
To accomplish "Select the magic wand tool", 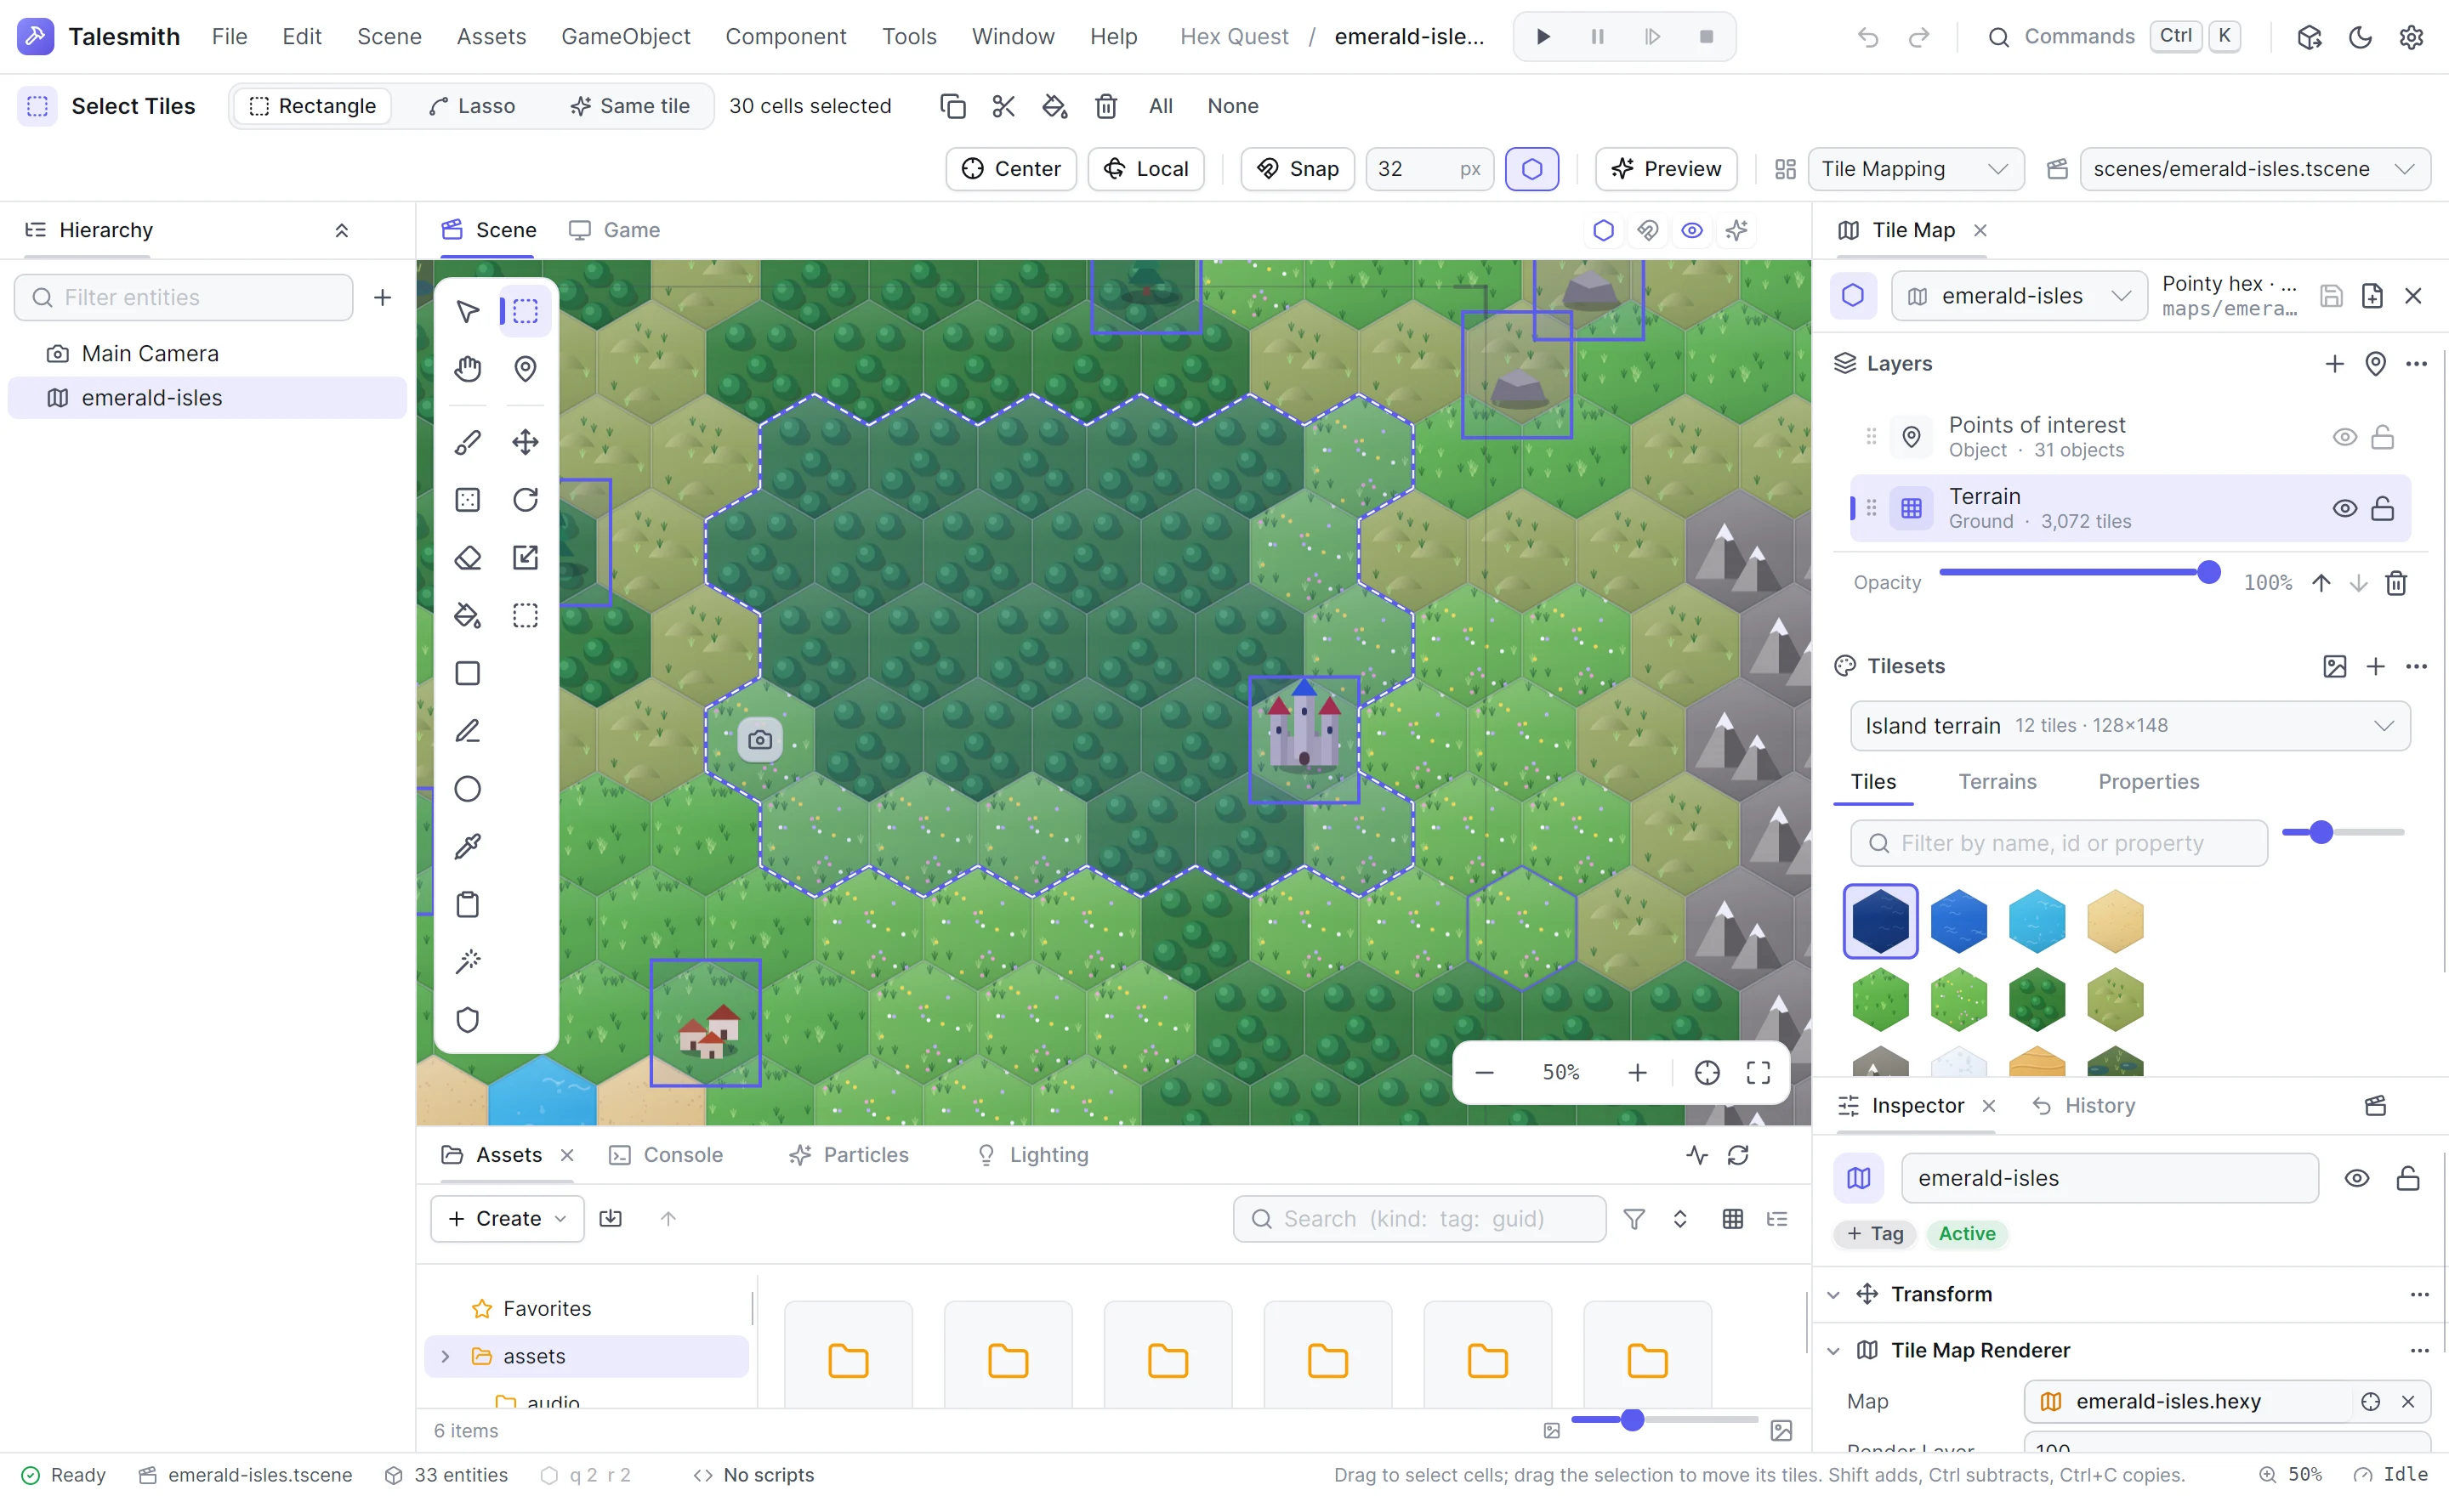I will [x=467, y=961].
